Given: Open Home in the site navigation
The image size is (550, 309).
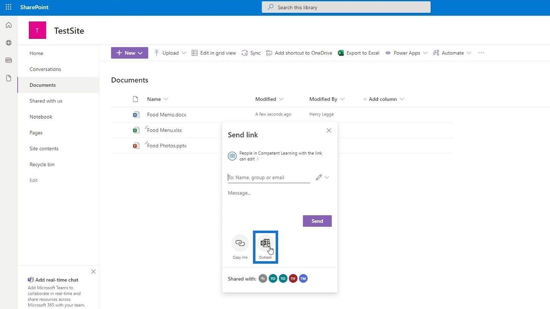Looking at the screenshot, I should (x=36, y=53).
